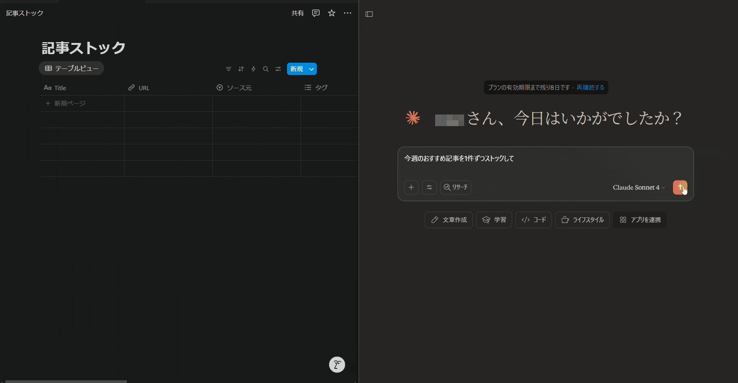738x383 pixels.
Task: Open view settings with the sliders icon
Action: (x=278, y=69)
